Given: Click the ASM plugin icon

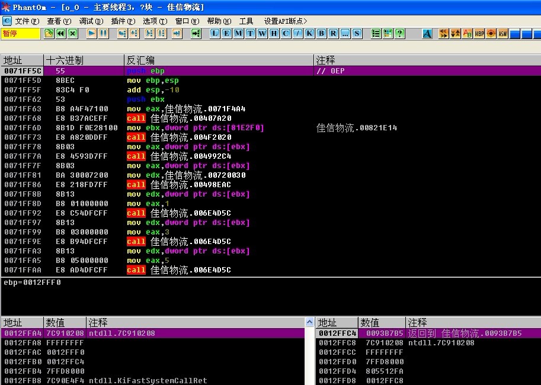Looking at the screenshot, I should (x=502, y=33).
